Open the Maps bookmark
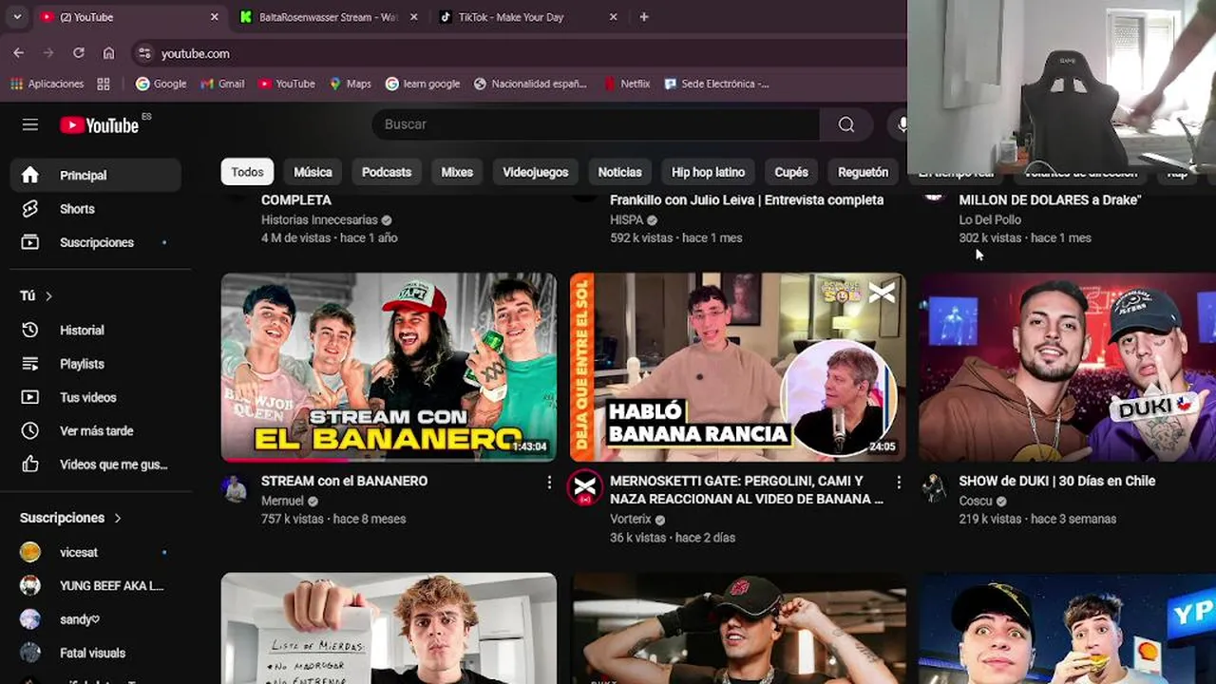 pos(350,84)
